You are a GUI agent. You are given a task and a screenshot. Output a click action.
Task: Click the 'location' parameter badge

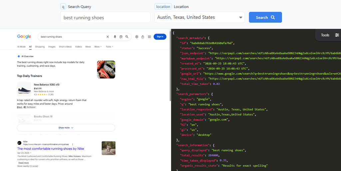click(163, 7)
